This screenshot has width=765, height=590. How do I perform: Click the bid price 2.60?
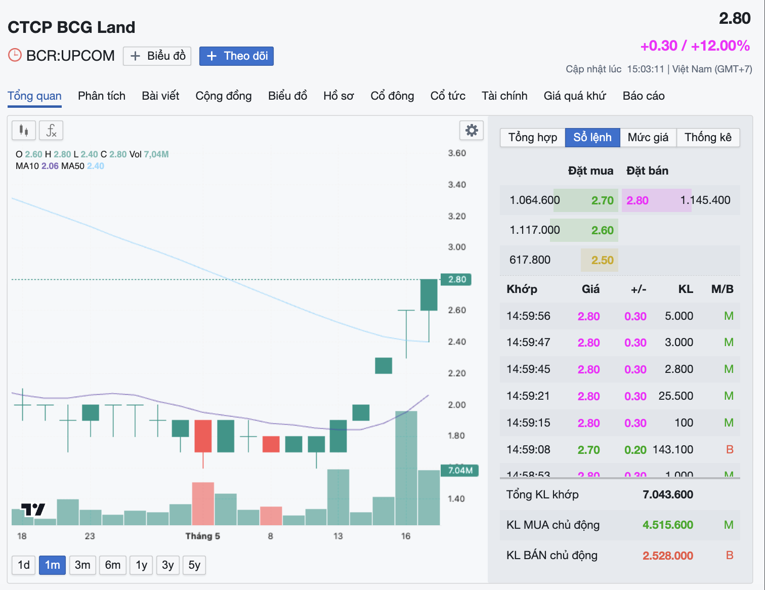[x=602, y=230]
